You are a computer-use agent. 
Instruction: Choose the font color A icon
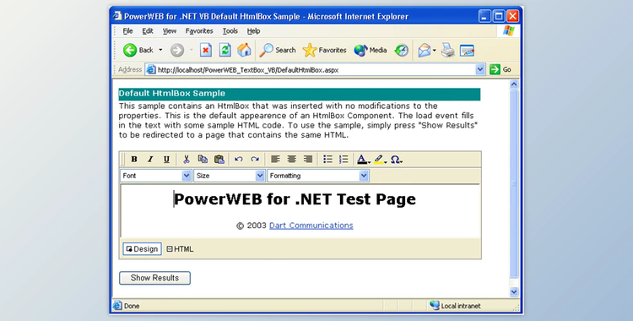(x=363, y=160)
